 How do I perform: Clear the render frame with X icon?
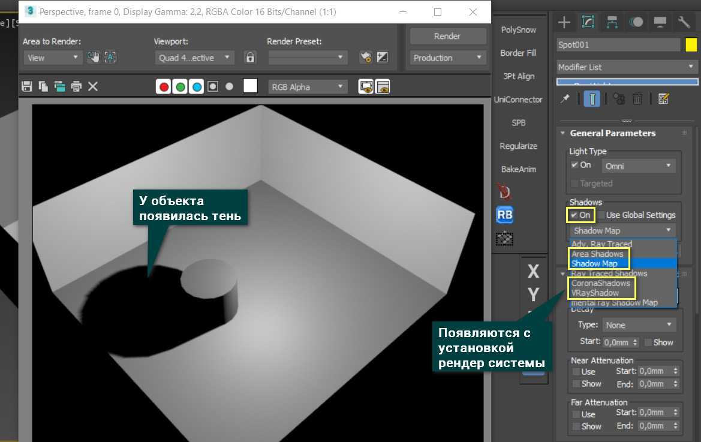93,87
